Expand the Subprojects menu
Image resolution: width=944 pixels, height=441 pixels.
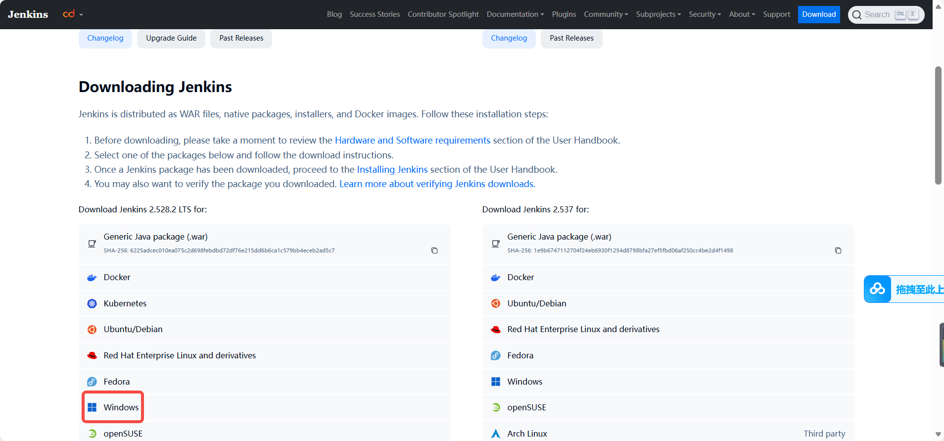click(658, 14)
